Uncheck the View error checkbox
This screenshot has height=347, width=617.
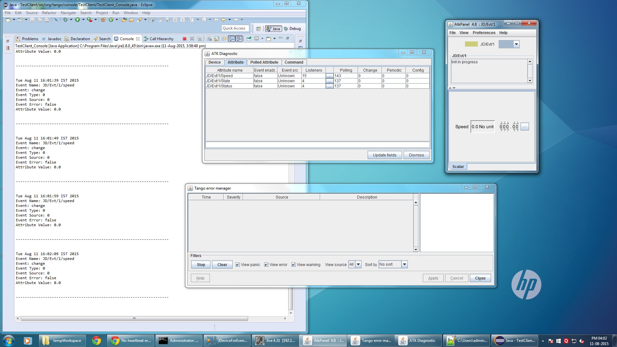point(266,265)
